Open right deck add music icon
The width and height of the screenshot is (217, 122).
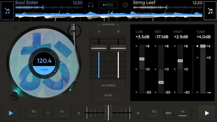point(210,11)
